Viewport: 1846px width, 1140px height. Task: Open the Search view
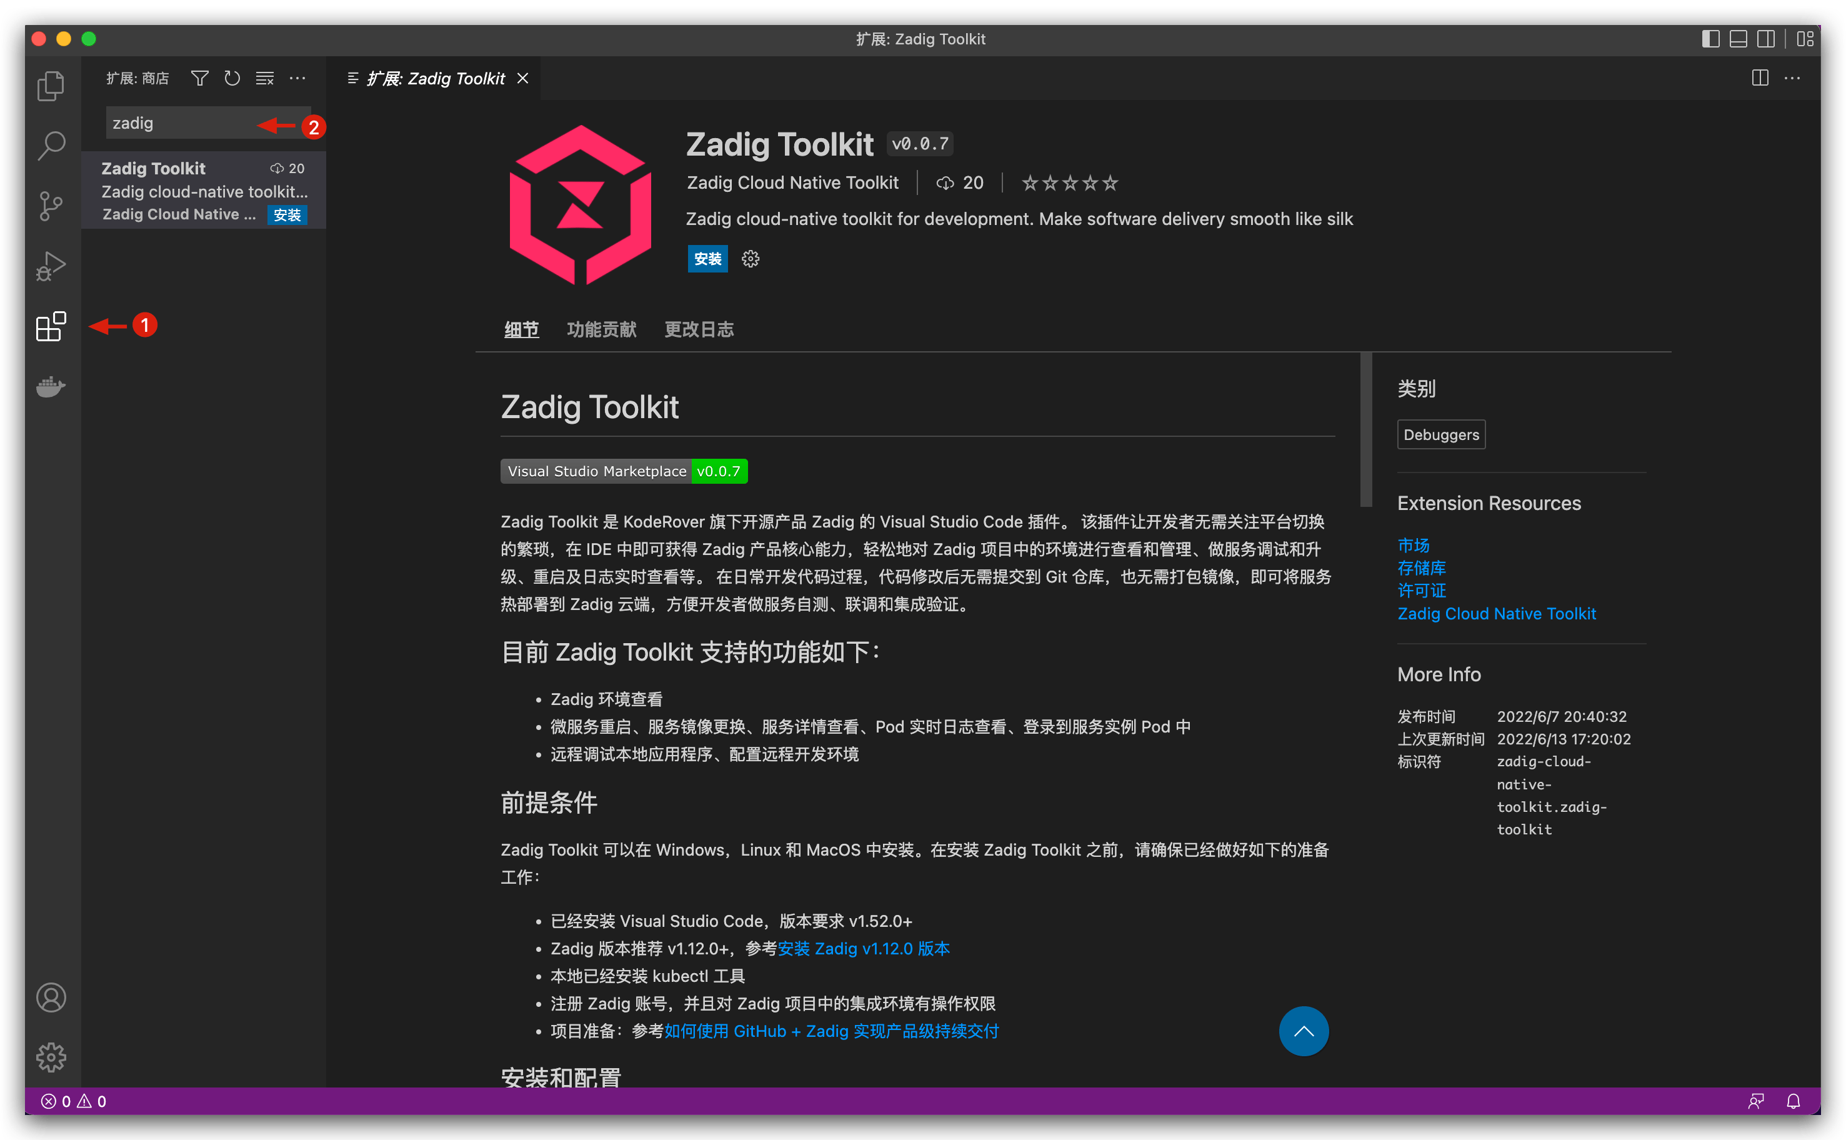50,145
